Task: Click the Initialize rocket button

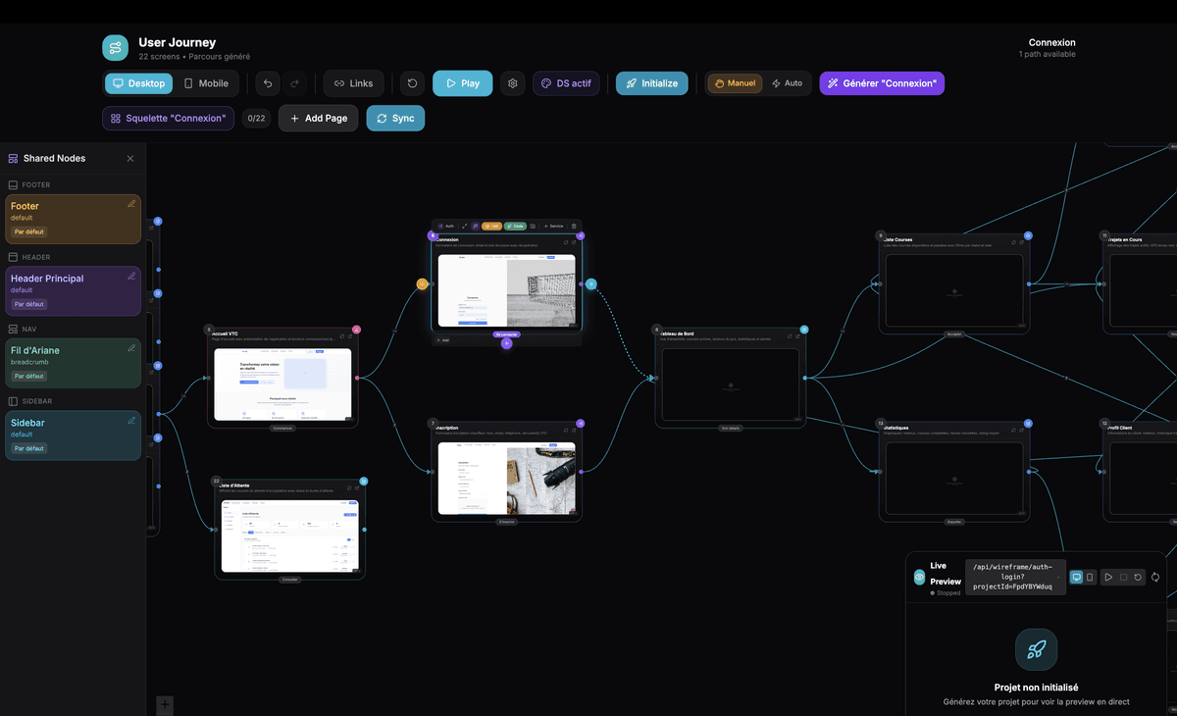Action: [651, 83]
